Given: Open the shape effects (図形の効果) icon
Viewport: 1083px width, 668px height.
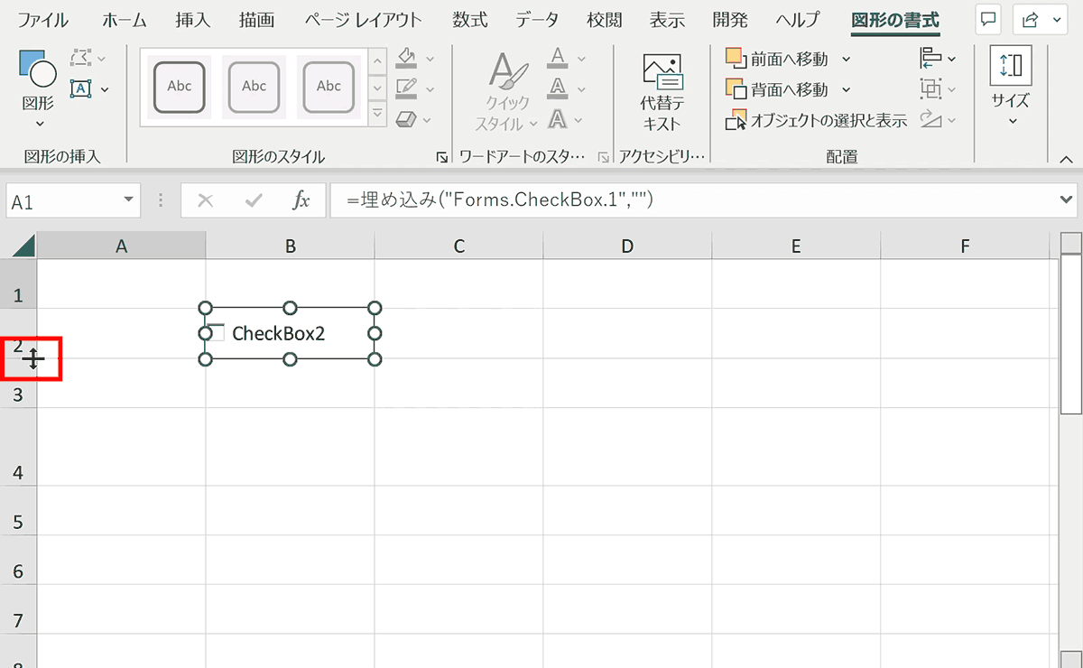Looking at the screenshot, I should [406, 118].
